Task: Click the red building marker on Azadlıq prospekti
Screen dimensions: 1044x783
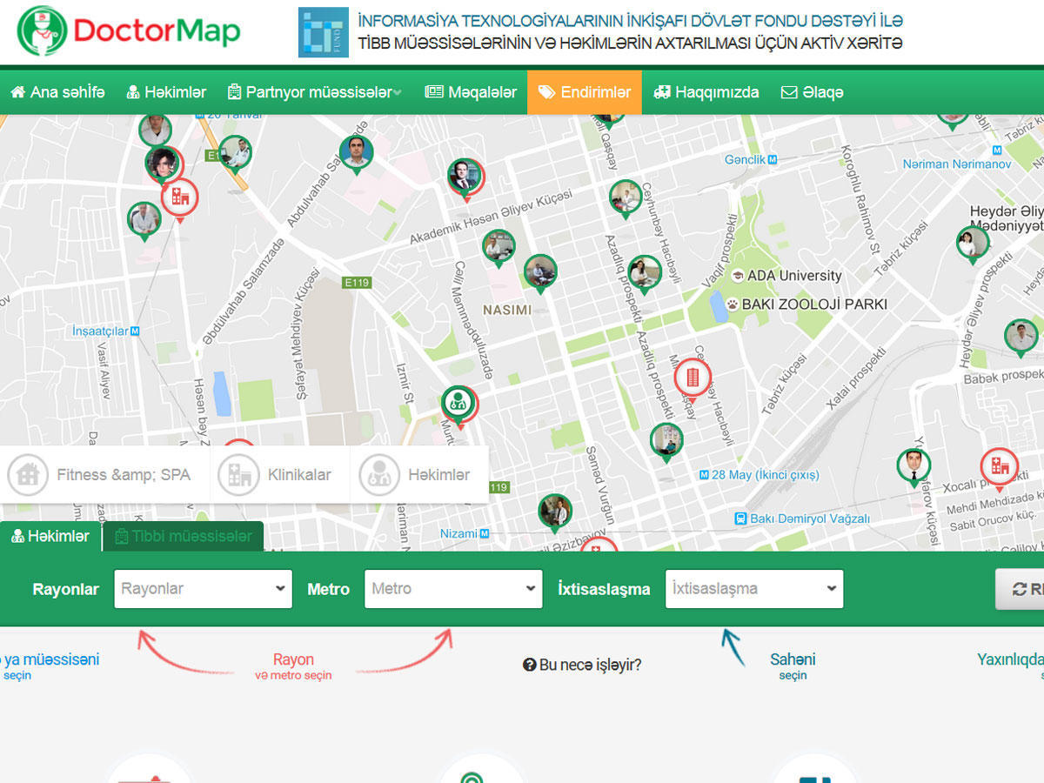Action: 693,378
